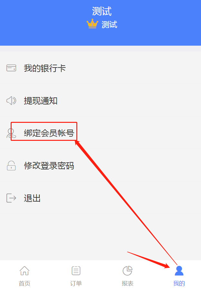The height and width of the screenshot is (290, 201).
Task: Click the member account binding icon
Action: point(11,133)
